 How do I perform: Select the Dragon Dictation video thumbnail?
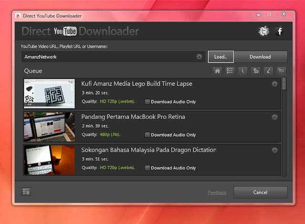pos(49,160)
